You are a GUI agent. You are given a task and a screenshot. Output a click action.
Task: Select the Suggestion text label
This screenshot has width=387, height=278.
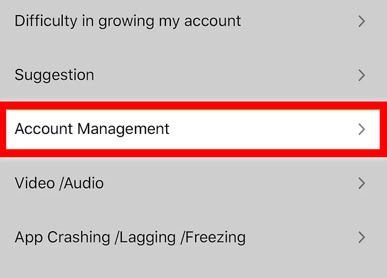[54, 75]
